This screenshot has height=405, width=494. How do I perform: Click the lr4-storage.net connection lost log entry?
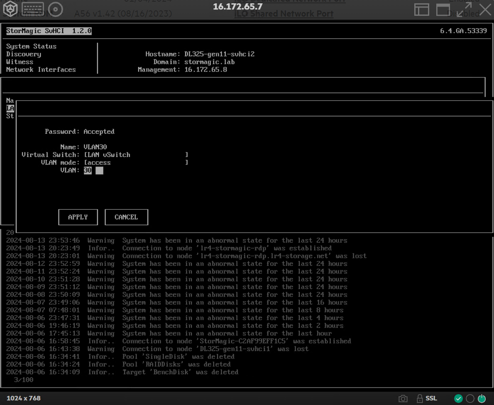(186, 256)
